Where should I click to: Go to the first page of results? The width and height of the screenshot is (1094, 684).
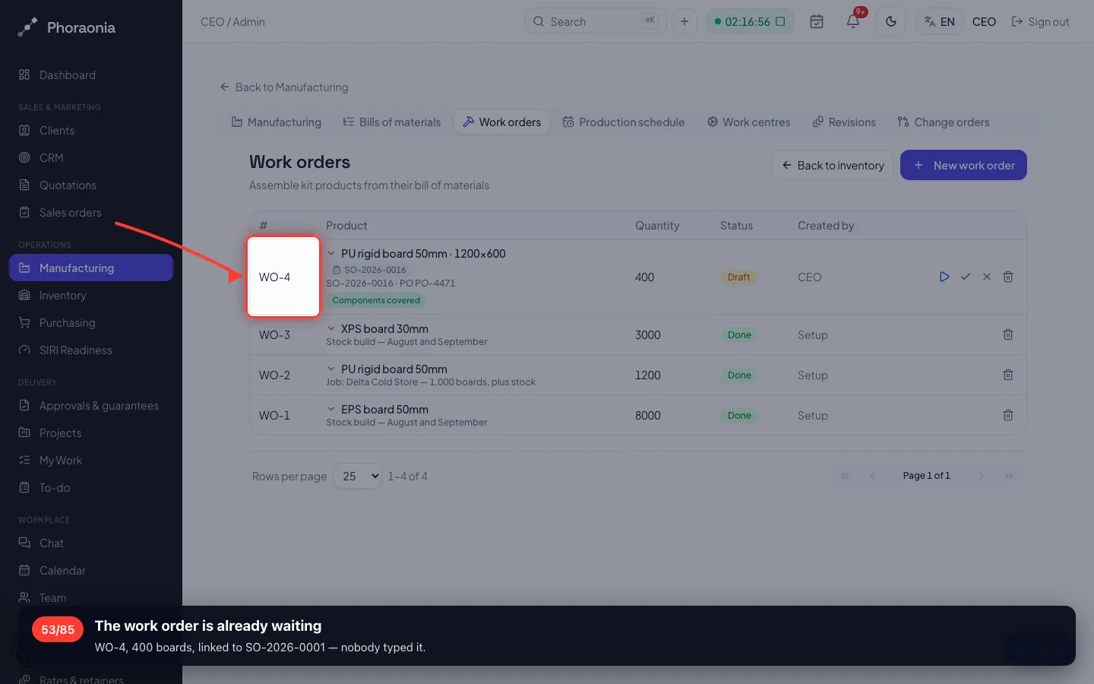(x=845, y=476)
